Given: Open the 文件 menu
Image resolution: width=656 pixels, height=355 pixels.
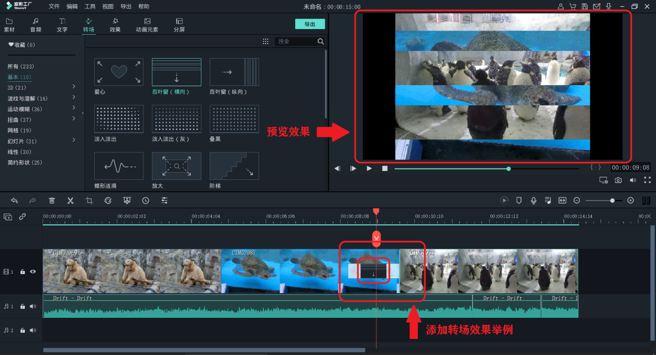Looking at the screenshot, I should 54,7.
